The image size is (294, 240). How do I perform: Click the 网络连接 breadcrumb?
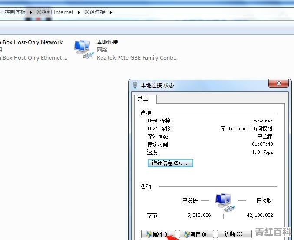(x=95, y=12)
